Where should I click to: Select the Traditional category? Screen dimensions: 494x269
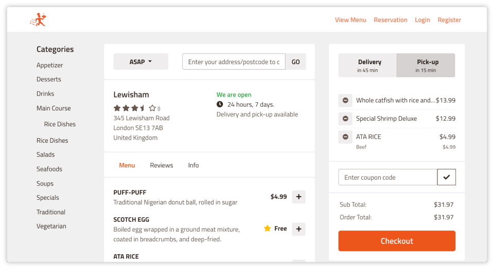(51, 212)
